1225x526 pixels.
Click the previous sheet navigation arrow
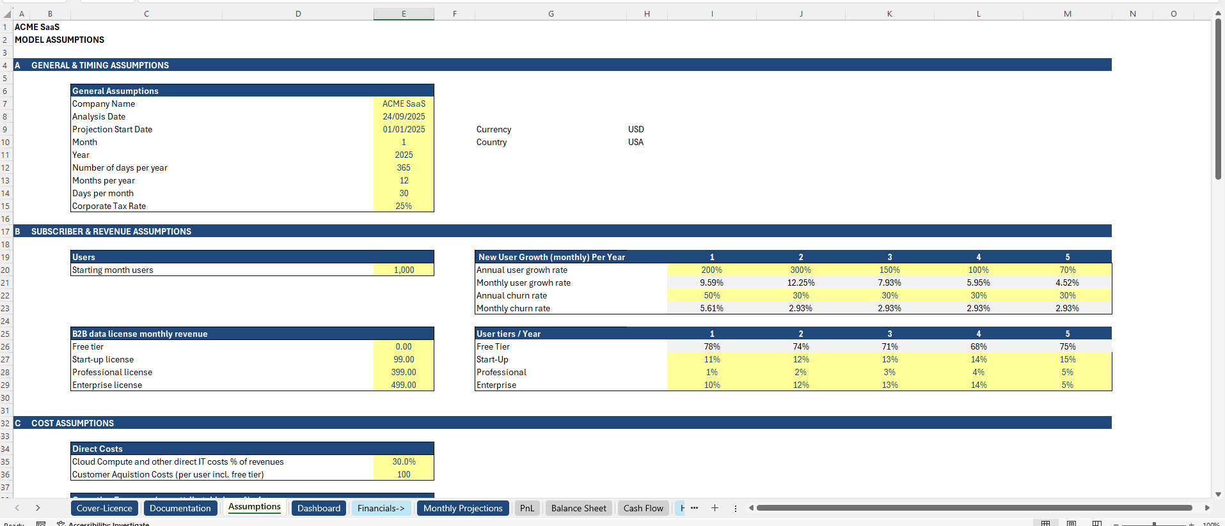17,508
